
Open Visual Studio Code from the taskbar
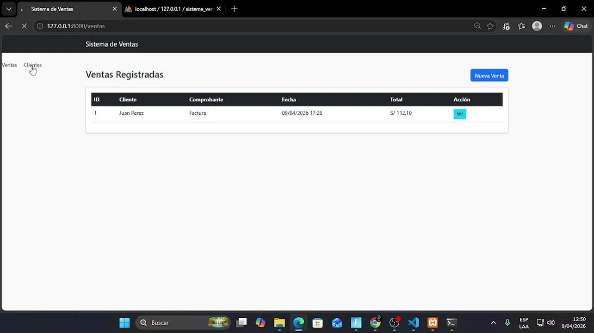pos(414,322)
